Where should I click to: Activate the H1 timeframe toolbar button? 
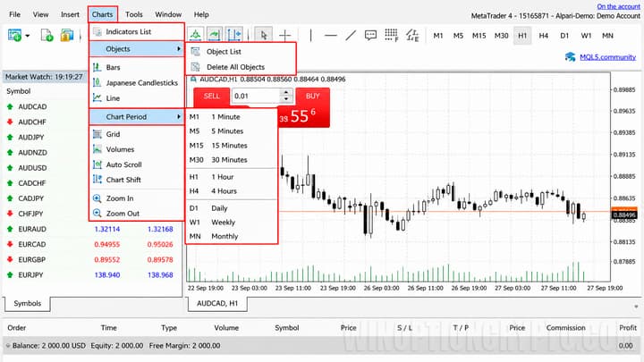[x=522, y=36]
